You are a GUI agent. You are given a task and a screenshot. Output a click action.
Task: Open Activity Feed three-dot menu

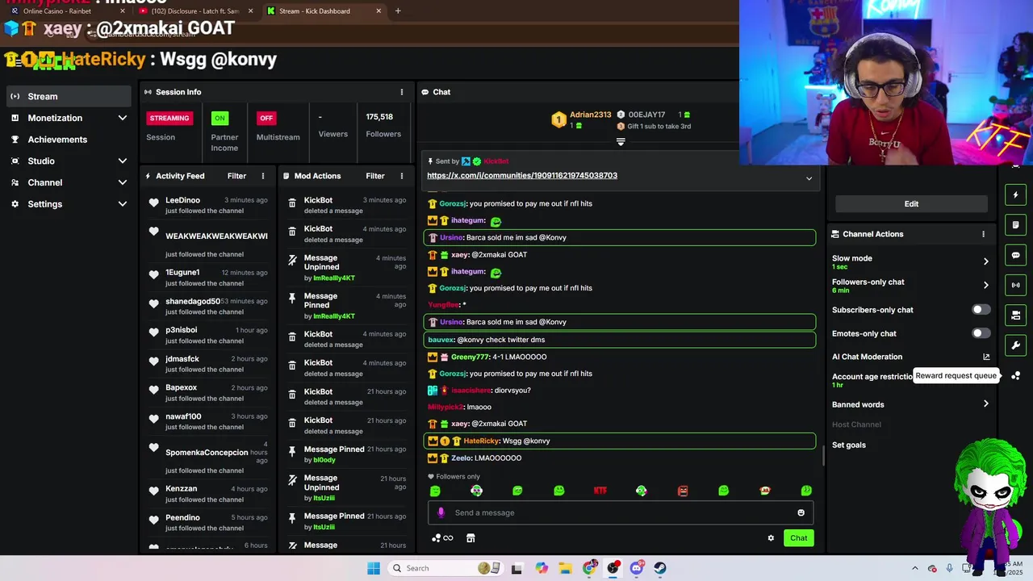coord(263,176)
